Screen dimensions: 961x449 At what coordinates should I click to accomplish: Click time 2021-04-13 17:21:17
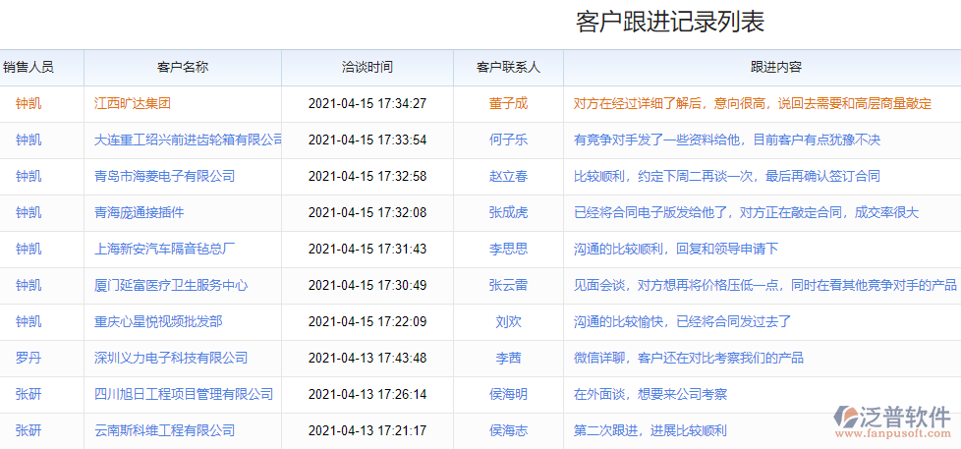click(367, 430)
